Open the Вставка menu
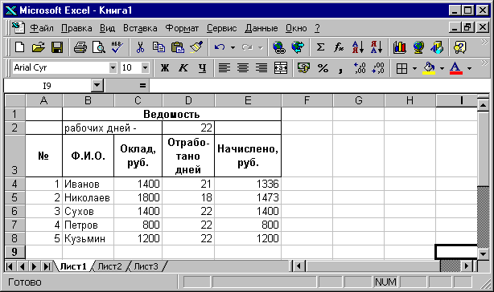 [140, 28]
